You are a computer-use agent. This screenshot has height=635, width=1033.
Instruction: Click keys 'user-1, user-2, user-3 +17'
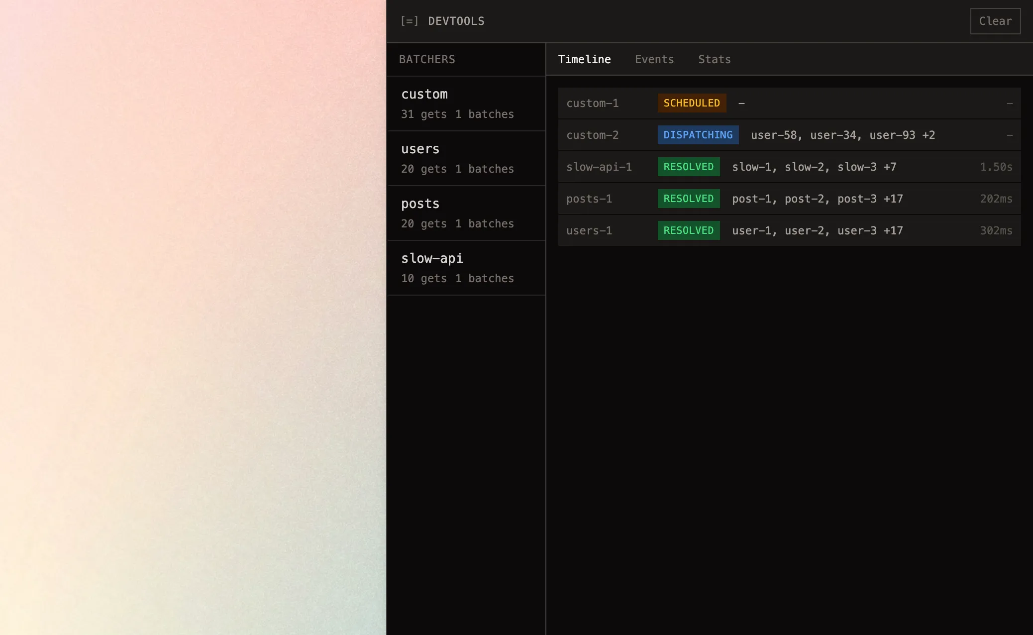818,230
